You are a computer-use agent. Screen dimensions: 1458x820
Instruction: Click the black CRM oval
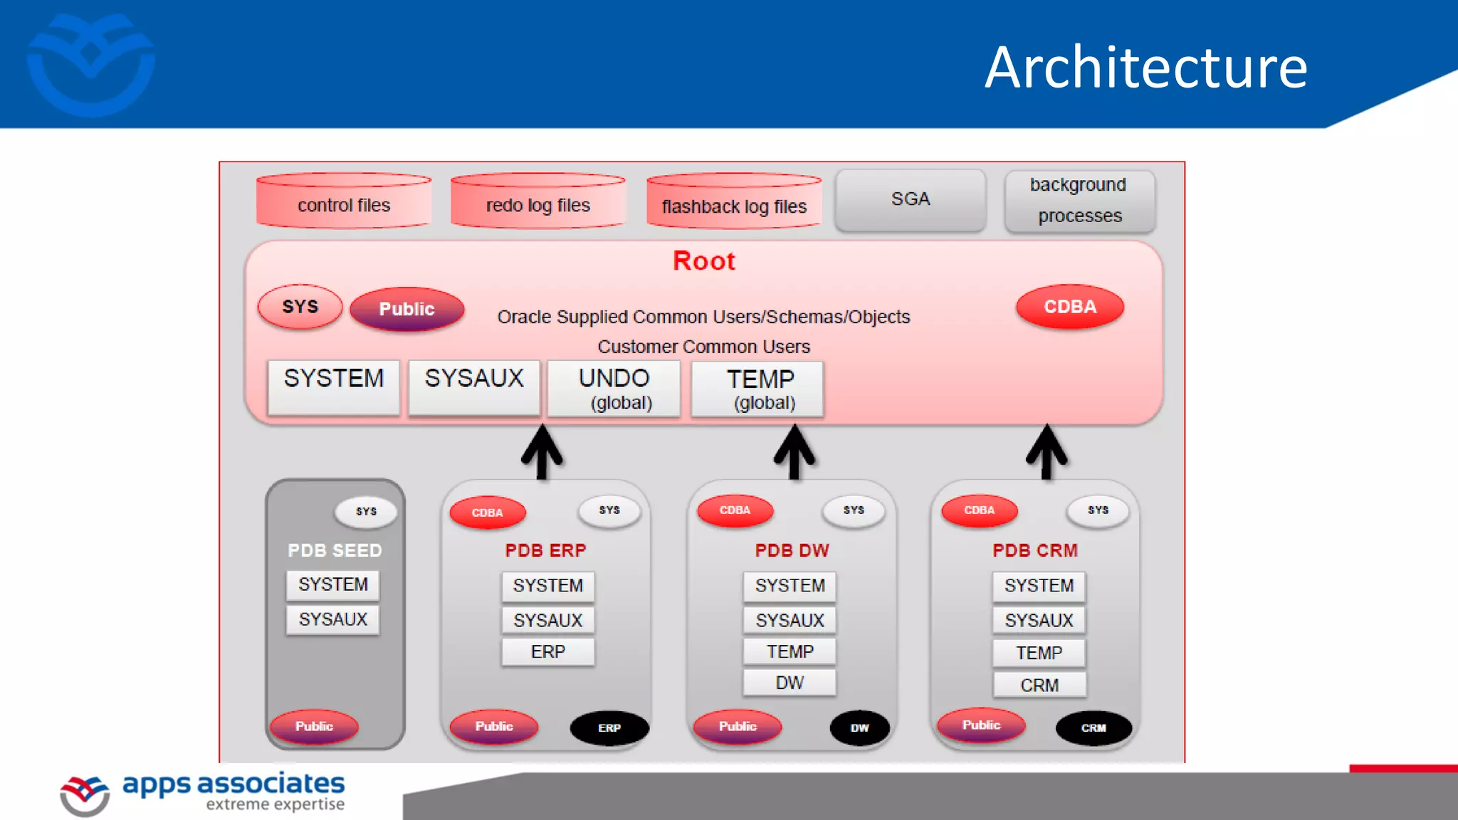coord(1093,727)
